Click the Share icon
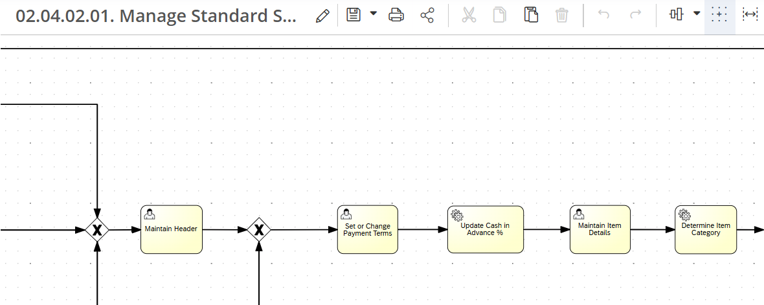 coord(427,16)
